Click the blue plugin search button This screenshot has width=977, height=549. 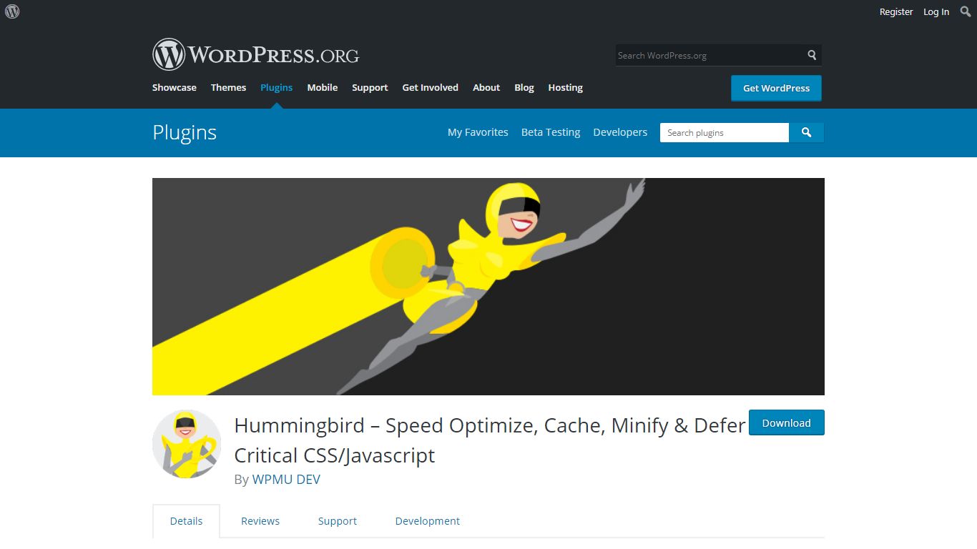pos(806,133)
